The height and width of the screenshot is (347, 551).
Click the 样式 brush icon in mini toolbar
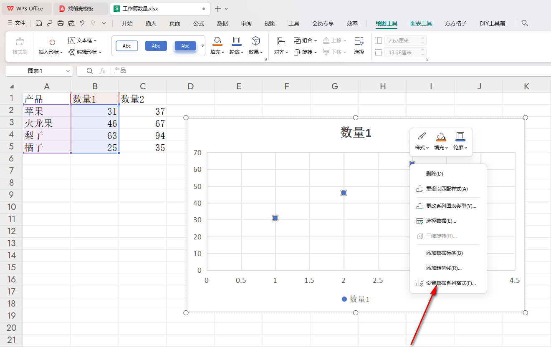point(422,136)
